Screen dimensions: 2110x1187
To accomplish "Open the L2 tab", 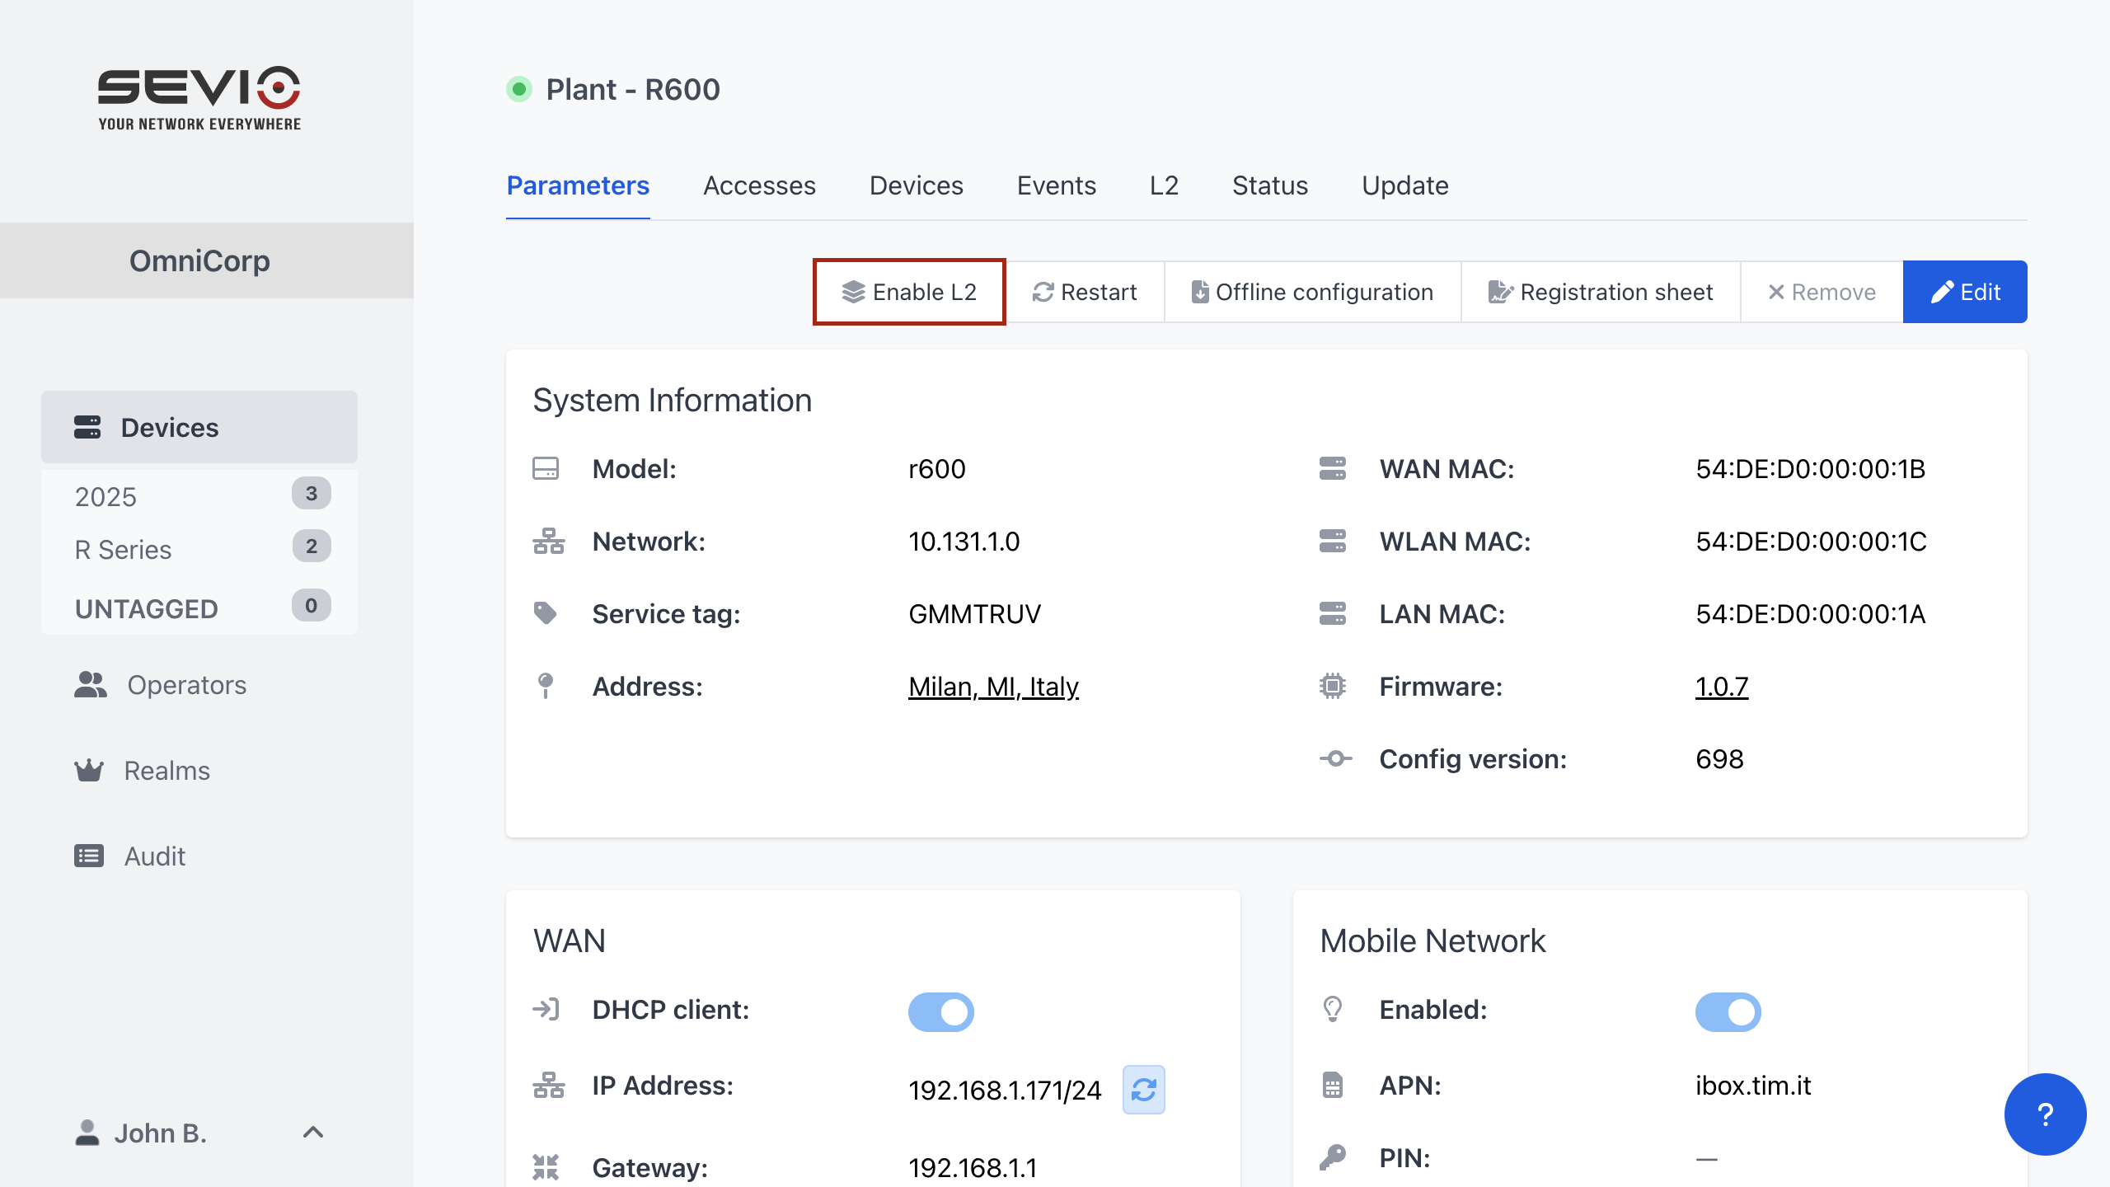I will 1164,185.
